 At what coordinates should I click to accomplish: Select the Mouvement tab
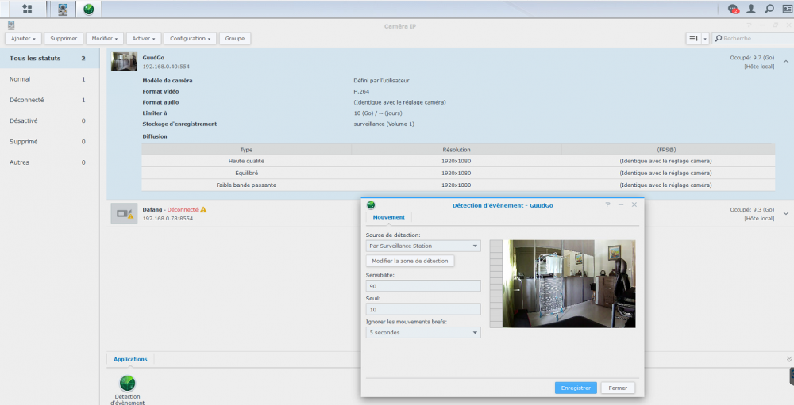click(388, 217)
